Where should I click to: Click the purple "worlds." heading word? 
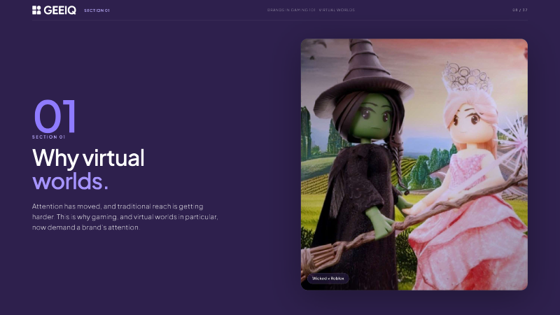coord(70,181)
